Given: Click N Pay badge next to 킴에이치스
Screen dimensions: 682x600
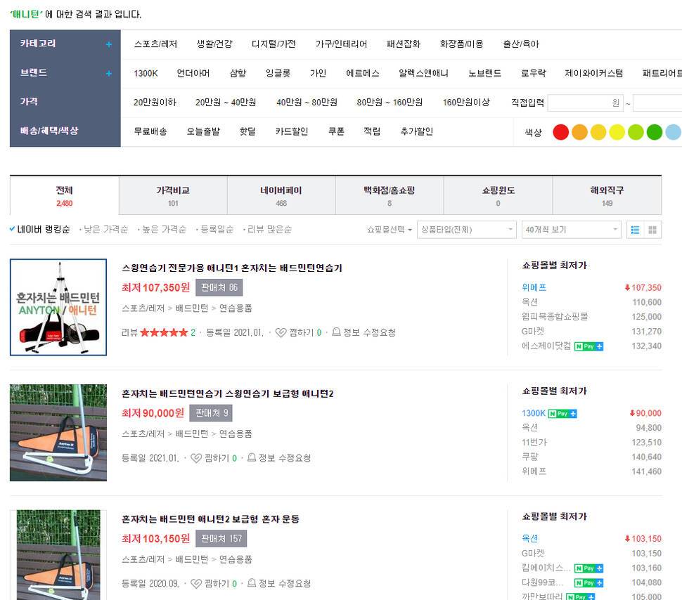Looking at the screenshot, I should click(588, 568).
